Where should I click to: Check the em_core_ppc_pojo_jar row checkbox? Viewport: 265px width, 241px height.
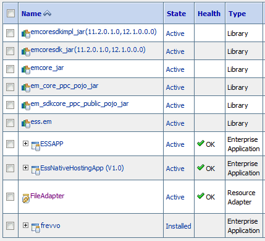point(11,87)
